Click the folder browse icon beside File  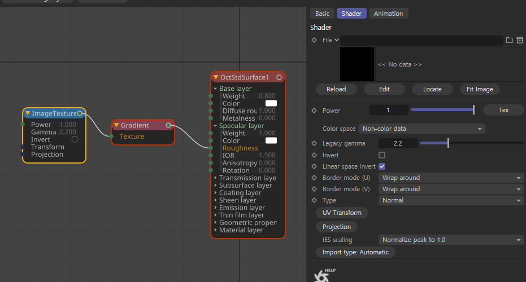[x=509, y=40]
